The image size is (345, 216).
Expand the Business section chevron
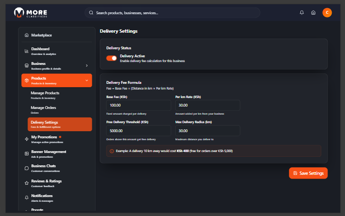point(86,65)
